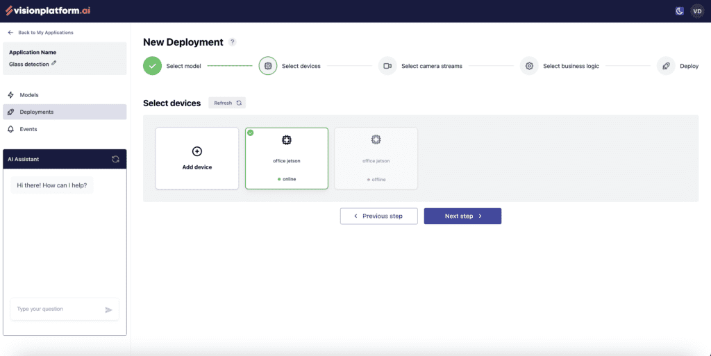Select the online office jetson device
Image resolution: width=711 pixels, height=356 pixels.
click(x=287, y=158)
